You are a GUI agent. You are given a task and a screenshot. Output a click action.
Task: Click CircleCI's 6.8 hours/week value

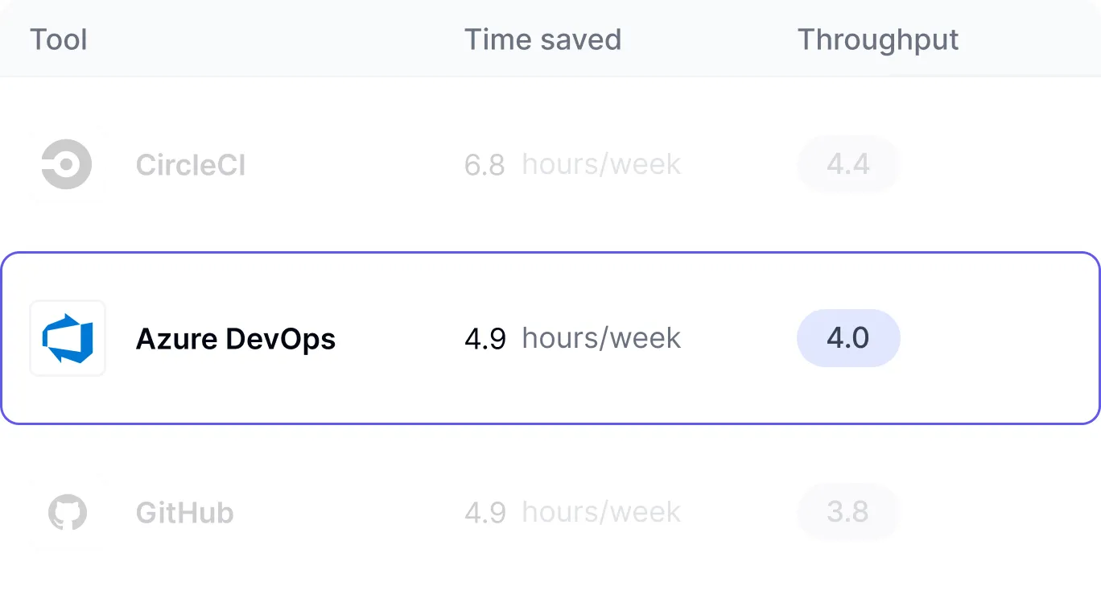coord(572,165)
